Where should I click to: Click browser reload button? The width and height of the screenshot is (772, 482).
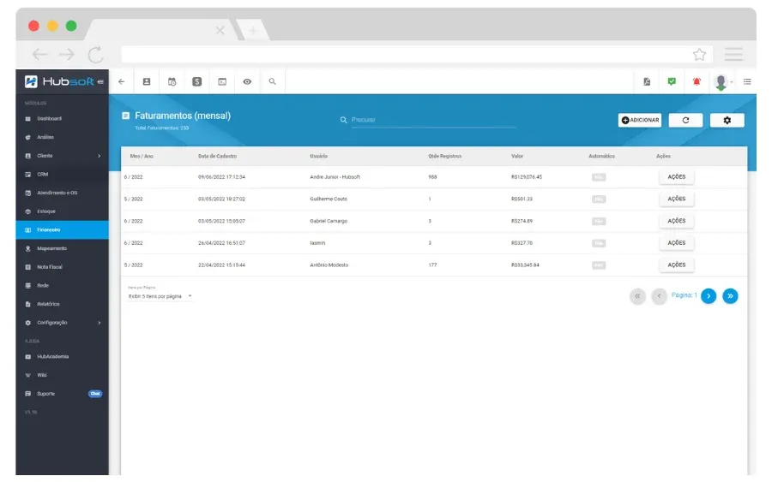click(x=95, y=55)
